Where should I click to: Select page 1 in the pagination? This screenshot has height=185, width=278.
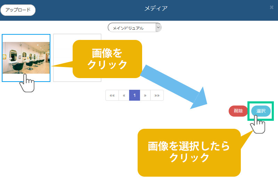coord(134,95)
